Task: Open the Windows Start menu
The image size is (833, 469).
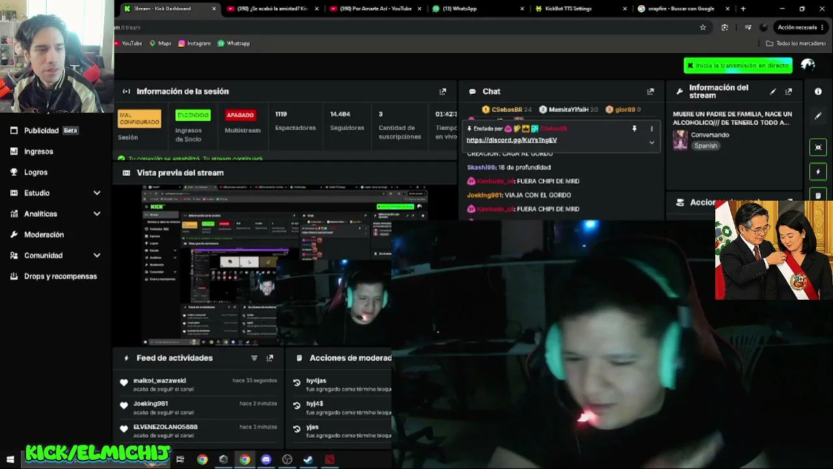Action: pyautogui.click(x=10, y=459)
